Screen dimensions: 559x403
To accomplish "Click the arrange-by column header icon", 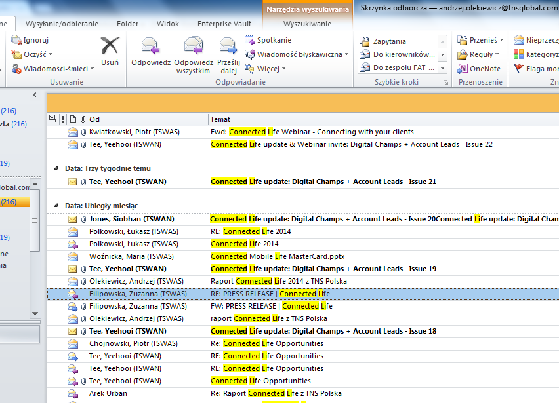I will [53, 119].
